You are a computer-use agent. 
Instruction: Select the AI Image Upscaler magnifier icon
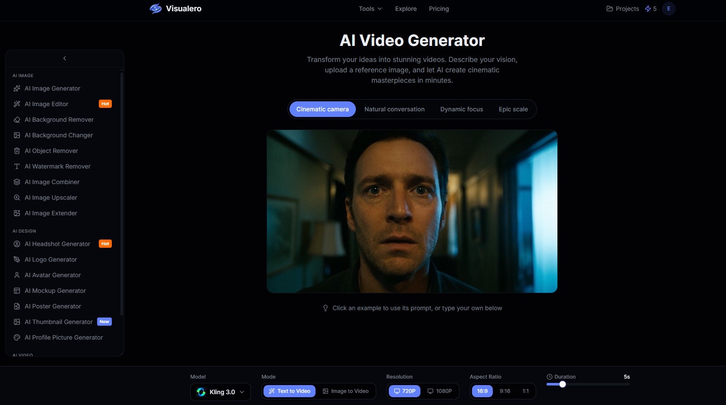[x=17, y=198]
